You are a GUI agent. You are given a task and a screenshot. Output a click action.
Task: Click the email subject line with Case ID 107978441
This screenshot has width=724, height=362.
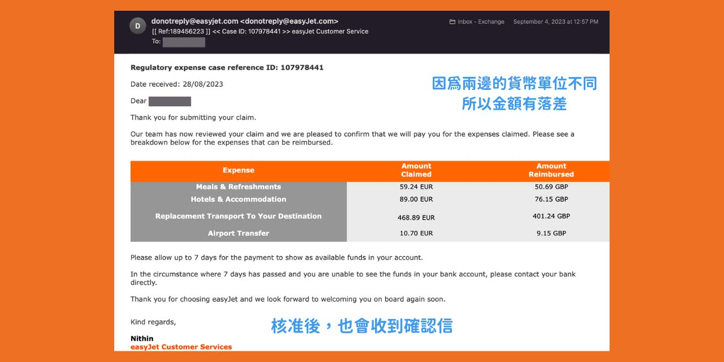(260, 32)
